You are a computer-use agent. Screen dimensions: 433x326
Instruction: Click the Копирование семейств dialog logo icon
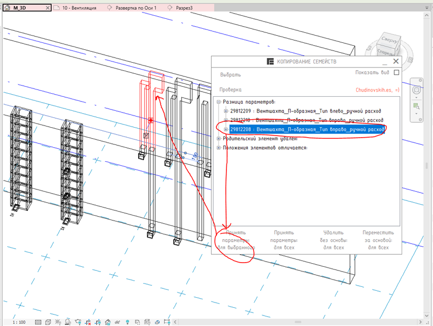pos(270,61)
